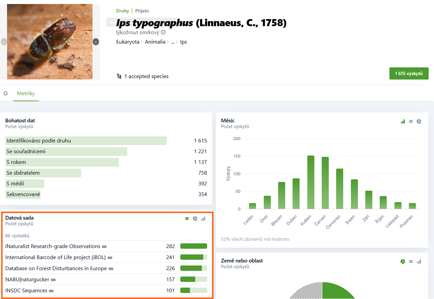This screenshot has width=434, height=299.
Task: Select the Identifikováno podle druhu row
Action: click(x=106, y=141)
